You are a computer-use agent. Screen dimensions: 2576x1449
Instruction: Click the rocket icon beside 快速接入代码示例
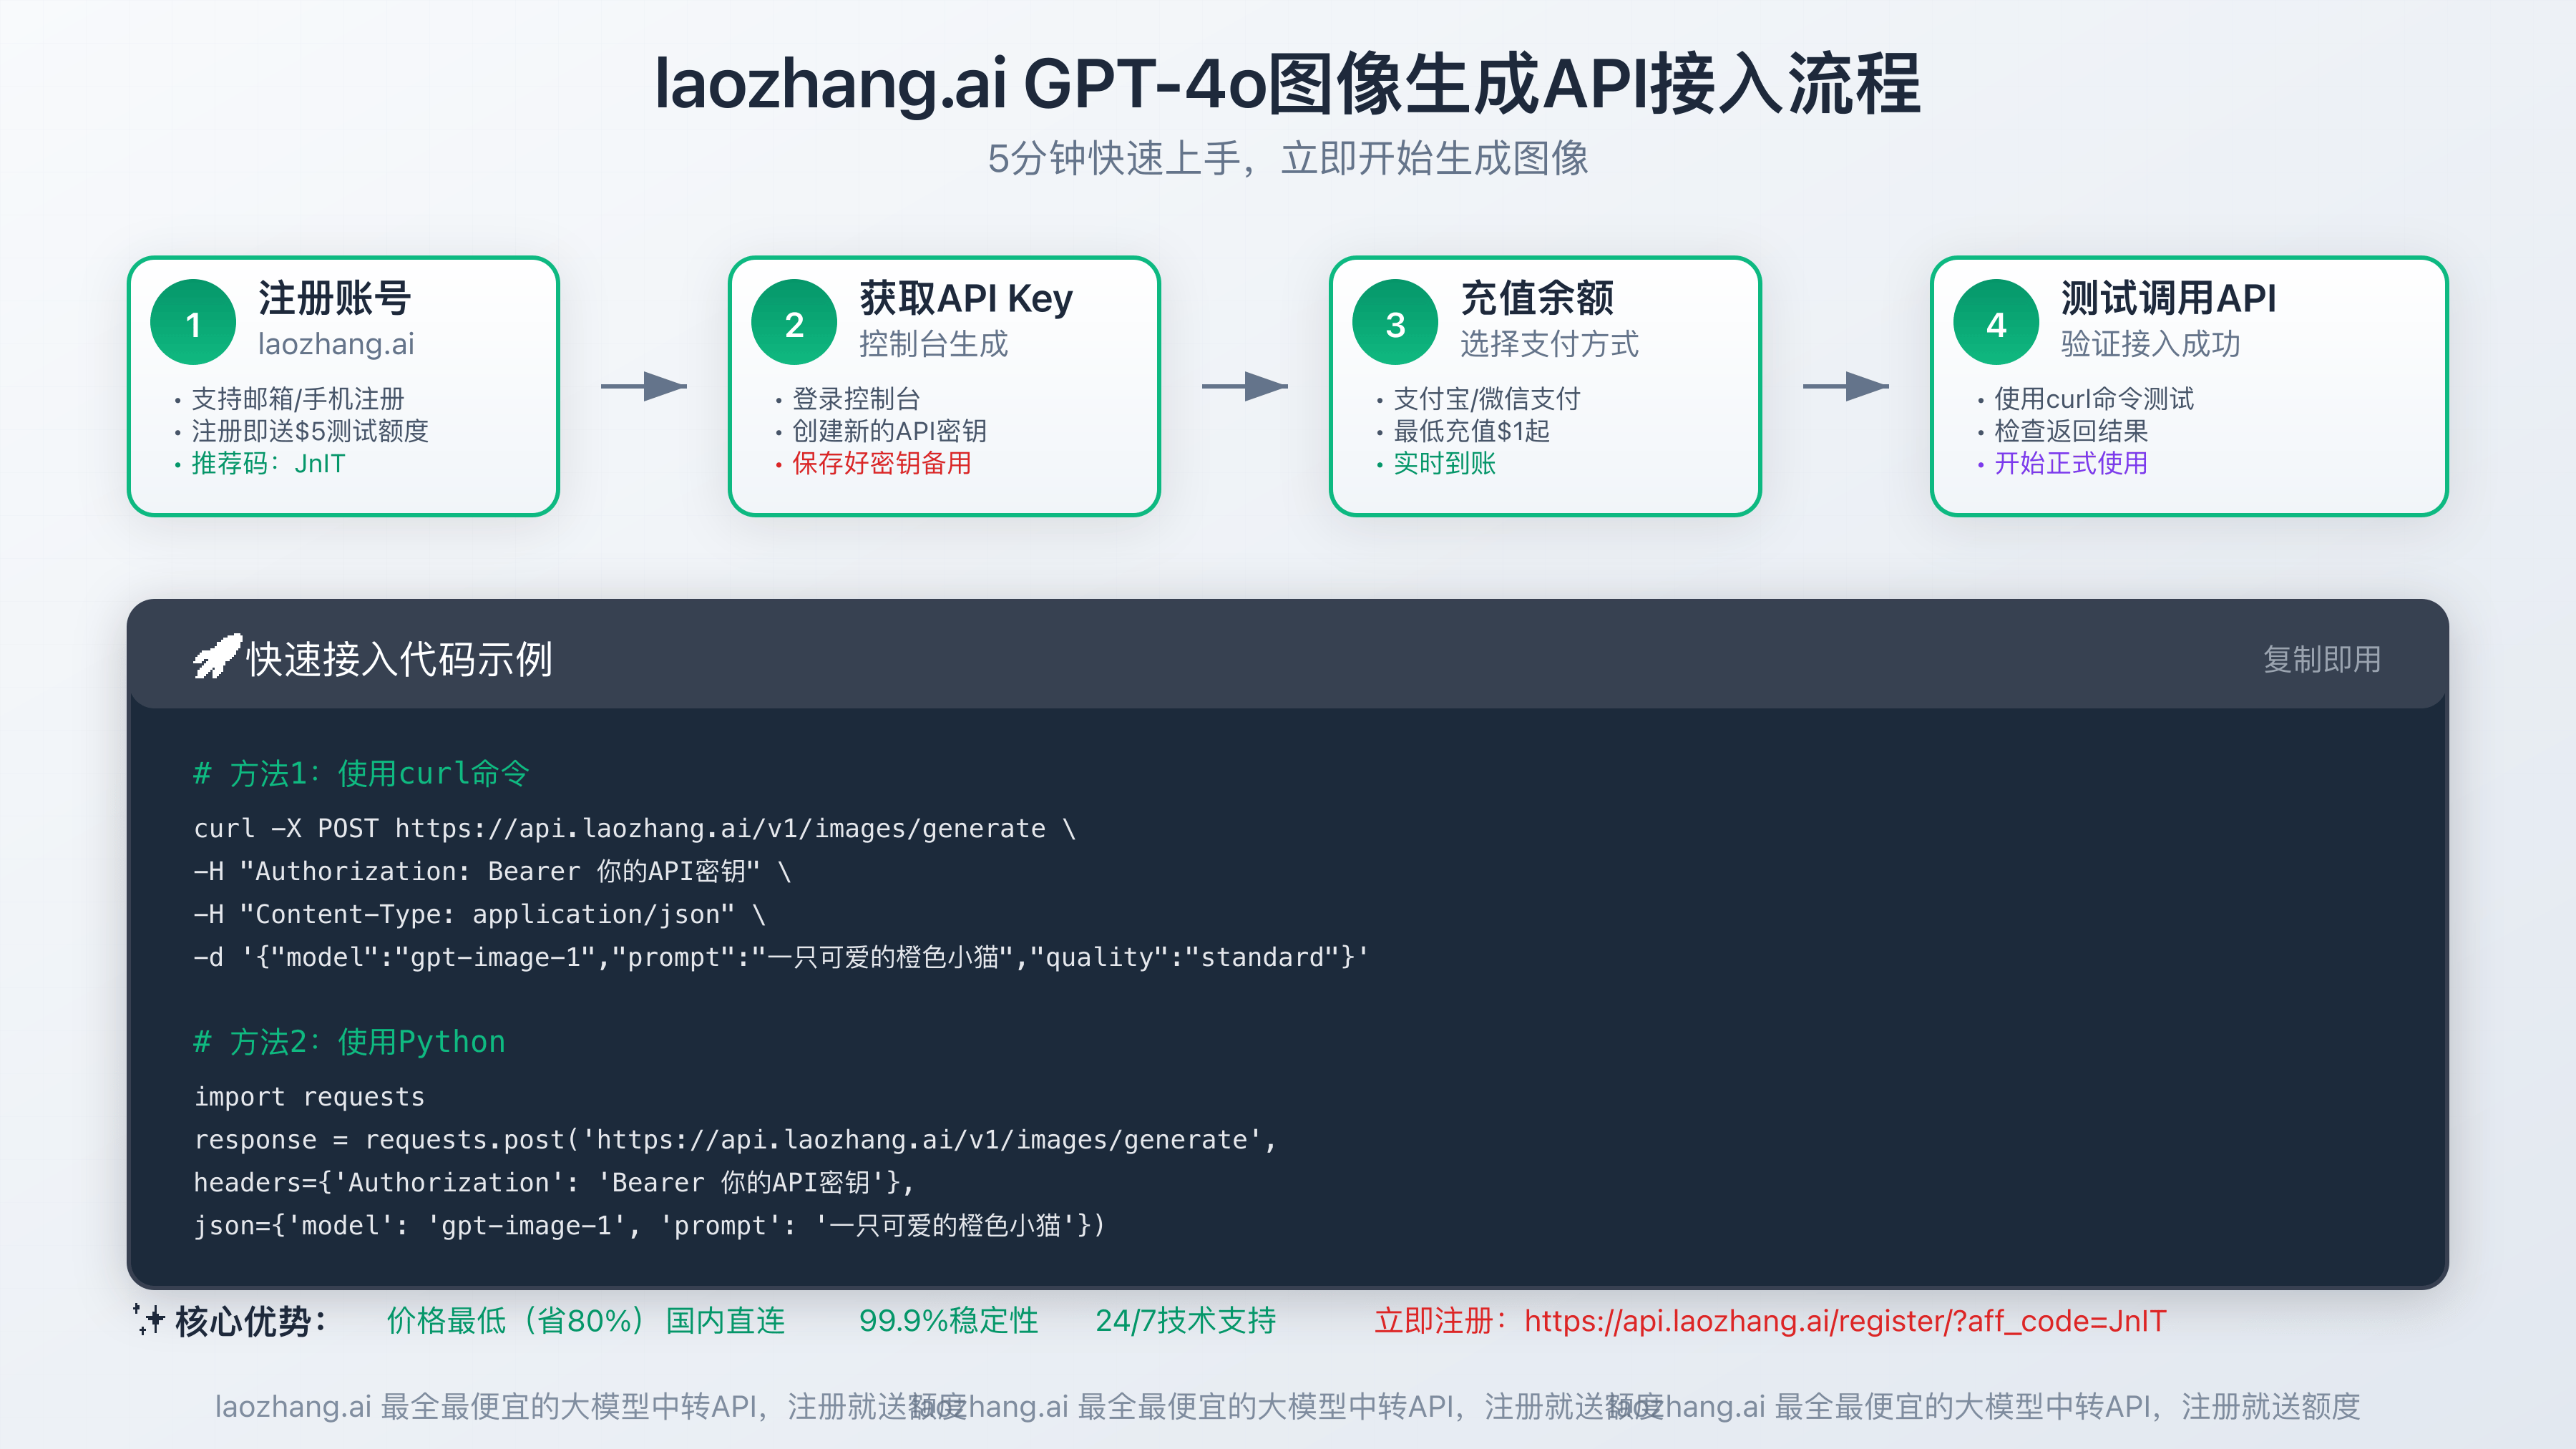(x=217, y=657)
